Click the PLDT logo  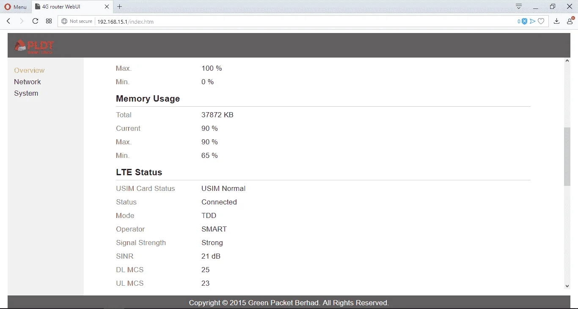(34, 46)
